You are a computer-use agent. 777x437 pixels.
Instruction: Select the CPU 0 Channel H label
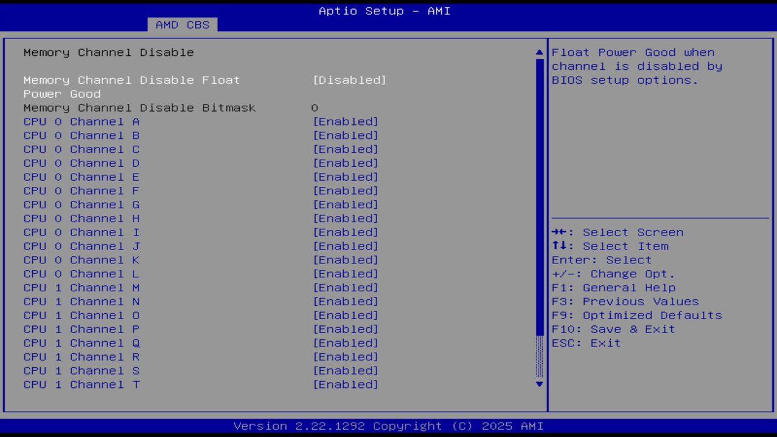[81, 218]
